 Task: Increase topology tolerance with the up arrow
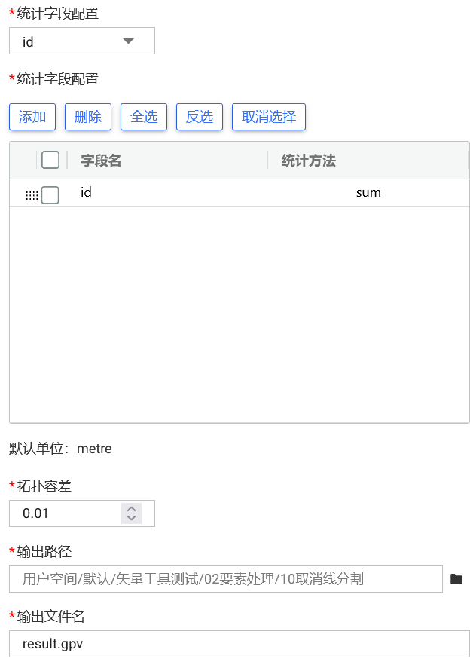132,508
